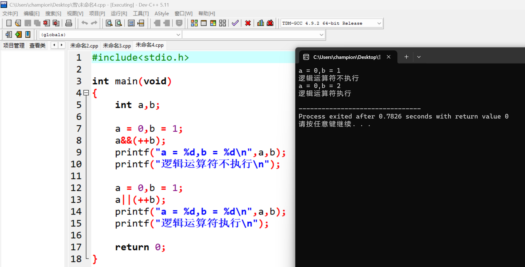Open the 编辑[E] menu
This screenshot has height=267, width=525.
32,14
